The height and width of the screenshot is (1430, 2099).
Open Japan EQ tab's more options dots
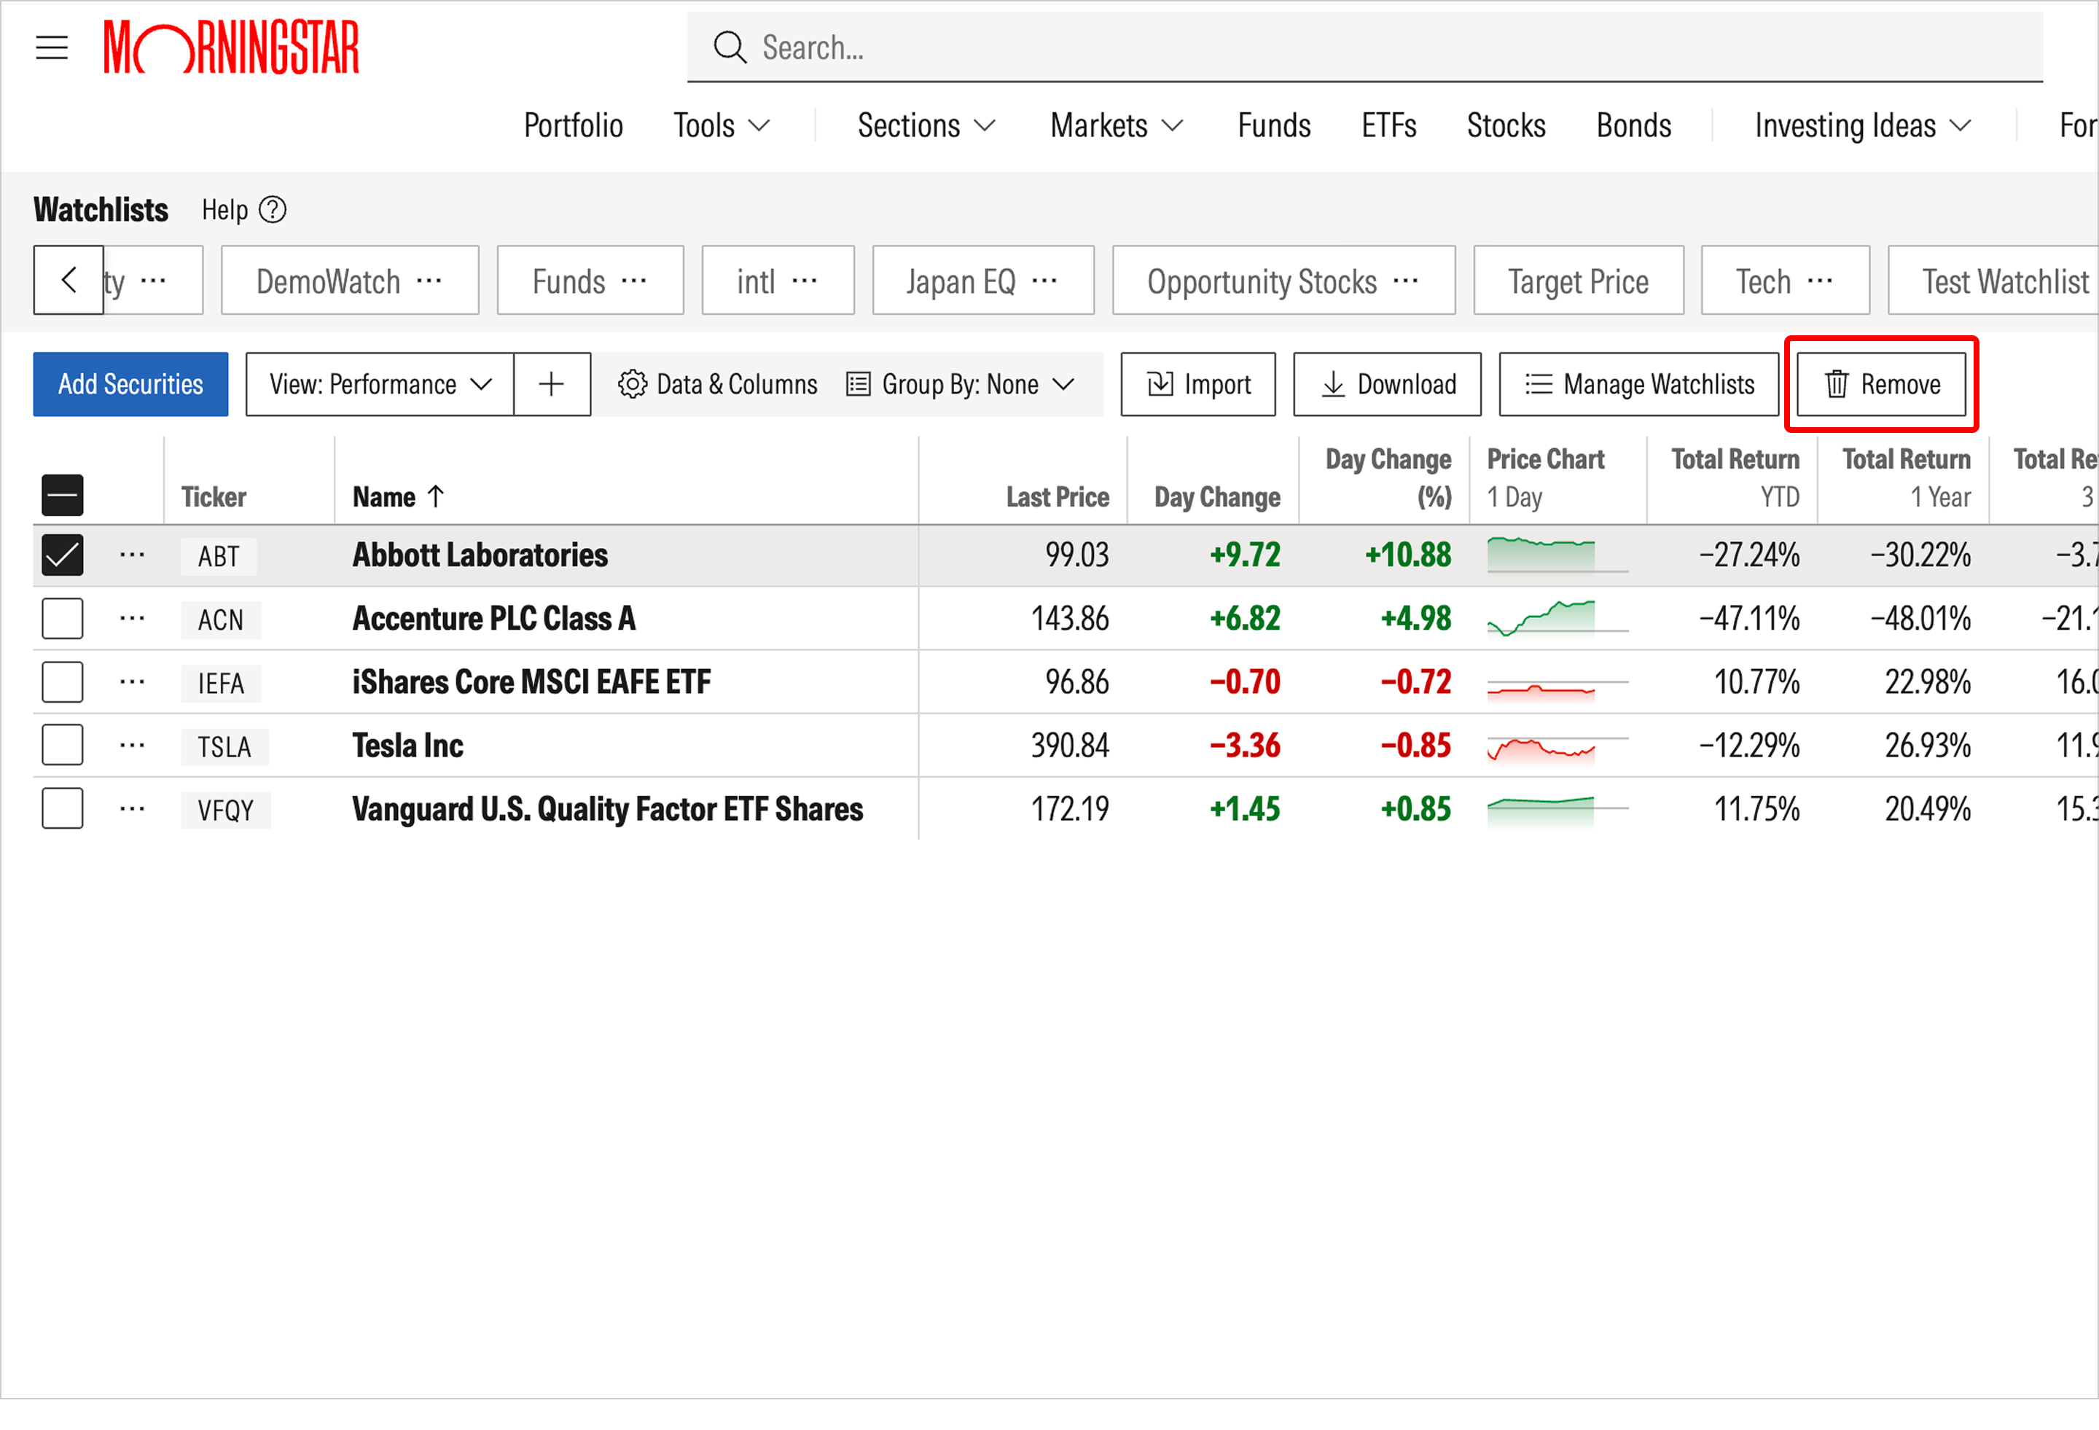tap(1044, 281)
